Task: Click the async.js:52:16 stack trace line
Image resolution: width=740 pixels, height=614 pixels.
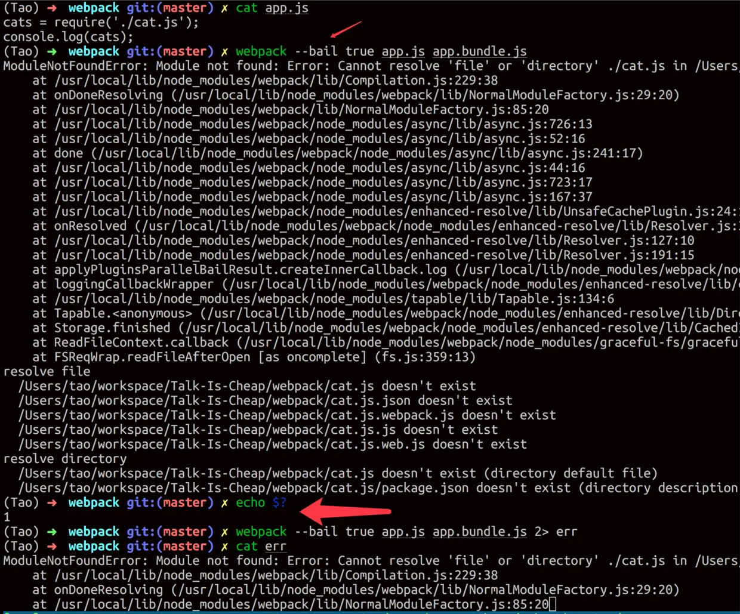Action: coord(309,138)
